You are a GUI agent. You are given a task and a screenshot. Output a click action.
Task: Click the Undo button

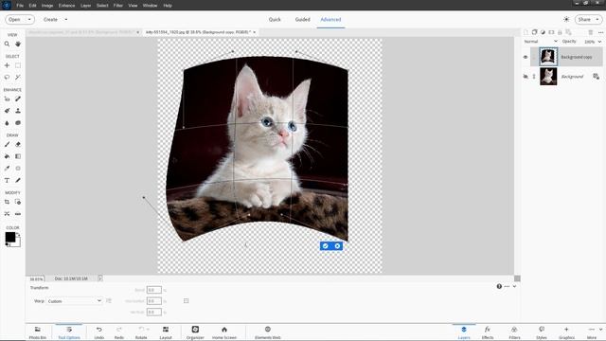click(98, 332)
